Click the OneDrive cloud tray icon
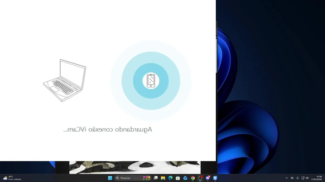The image size is (325, 182). coord(292,178)
